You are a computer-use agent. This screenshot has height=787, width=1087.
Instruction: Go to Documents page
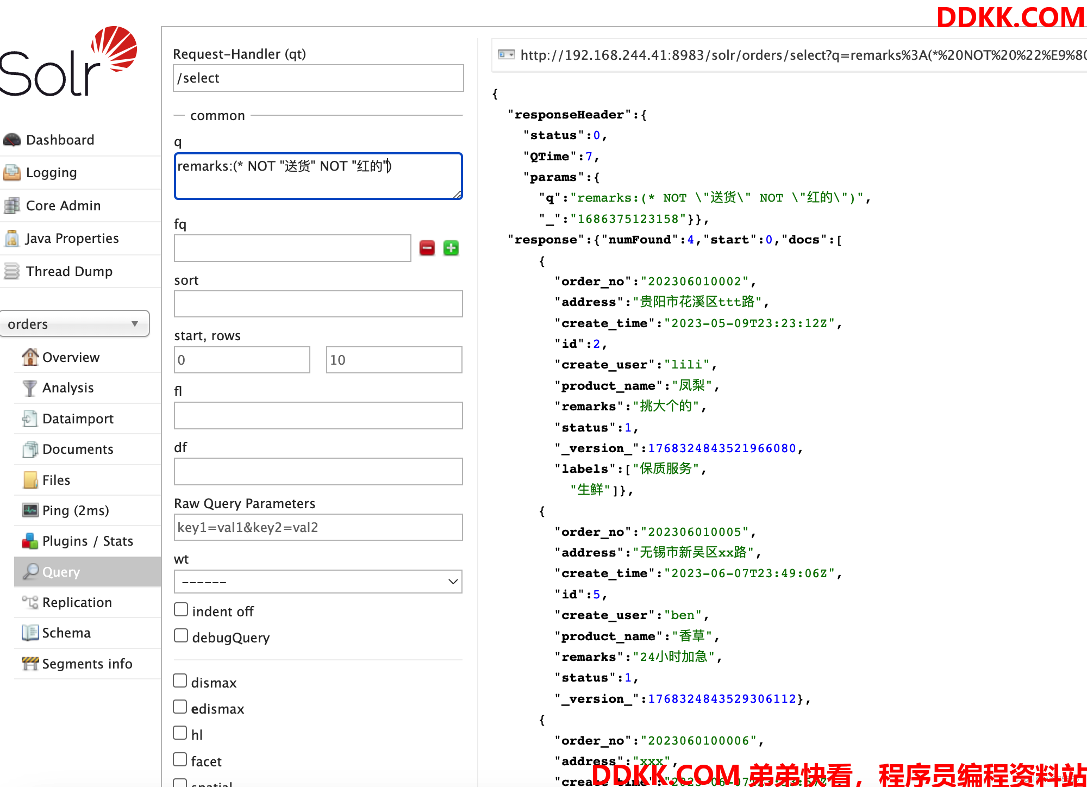point(78,449)
